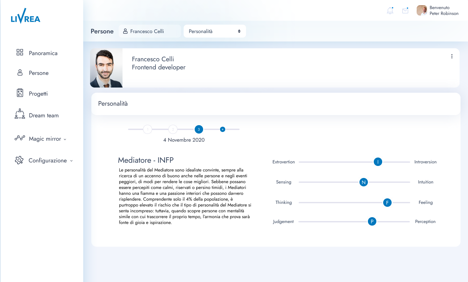Open the Personalità dropdown
Viewport: 468px width, 282px height.
coord(215,31)
